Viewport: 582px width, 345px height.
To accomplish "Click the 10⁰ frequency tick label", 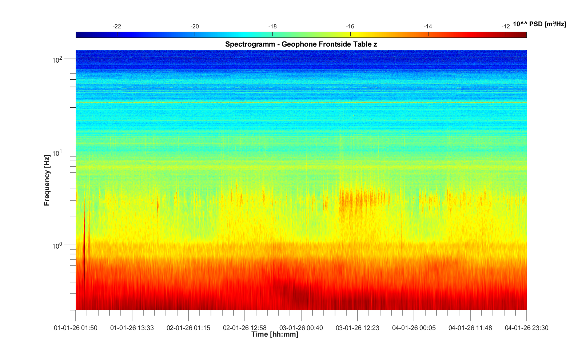I will click(x=58, y=246).
